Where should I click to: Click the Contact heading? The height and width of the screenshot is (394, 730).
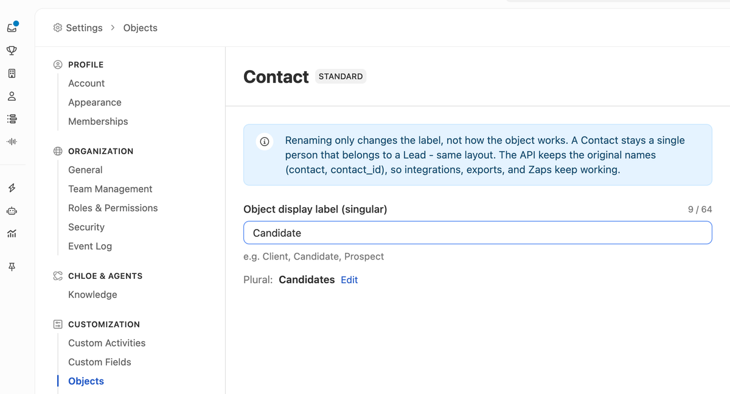pyautogui.click(x=276, y=77)
